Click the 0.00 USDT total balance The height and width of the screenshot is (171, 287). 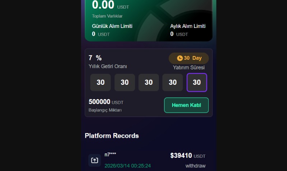[x=110, y=5]
